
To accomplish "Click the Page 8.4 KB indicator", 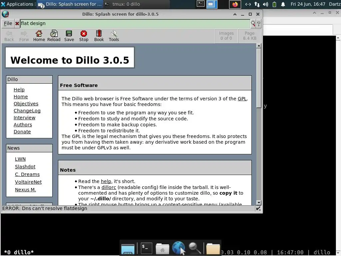I will click(x=250, y=36).
